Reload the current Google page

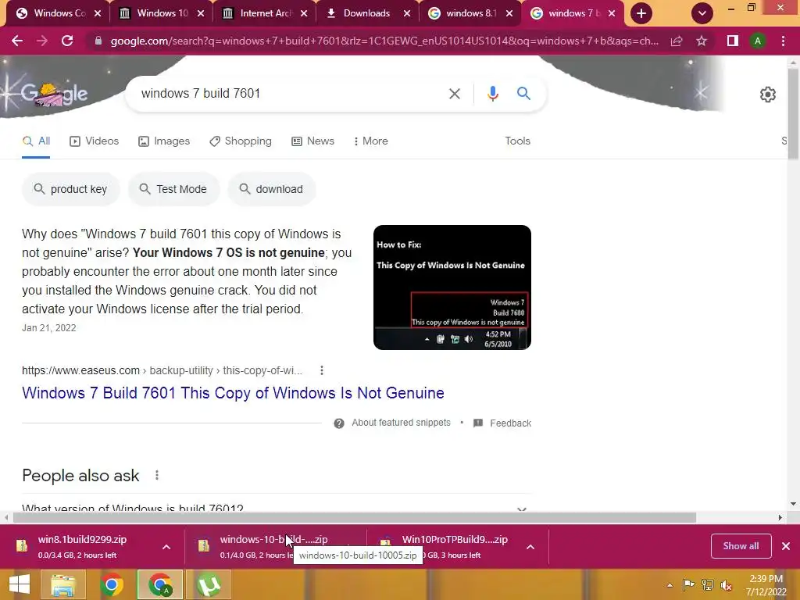[67, 41]
